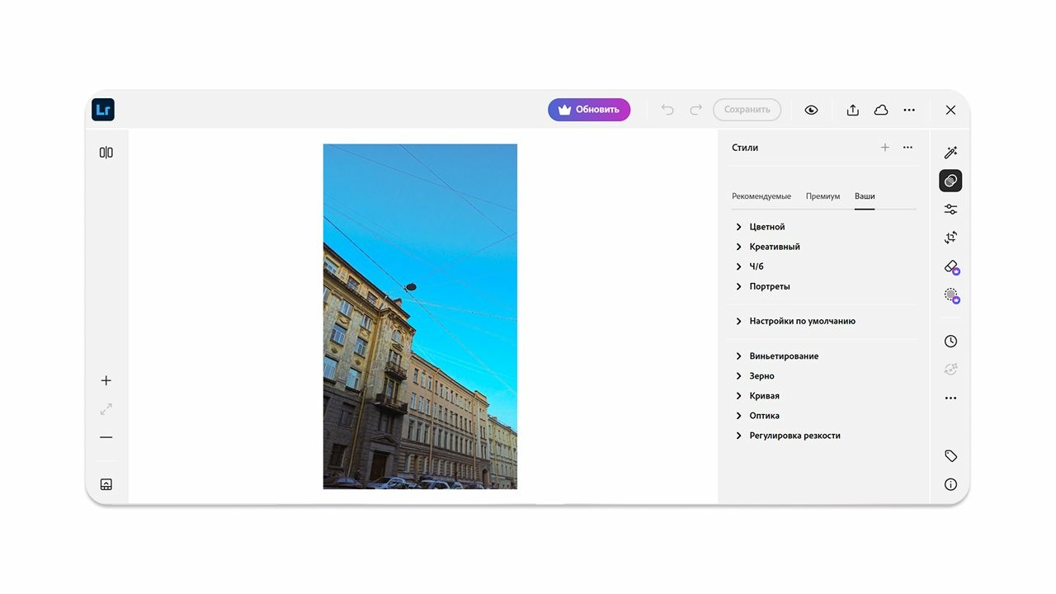Toggle the before/after compare view
Image resolution: width=1056 pixels, height=594 pixels.
[106, 153]
